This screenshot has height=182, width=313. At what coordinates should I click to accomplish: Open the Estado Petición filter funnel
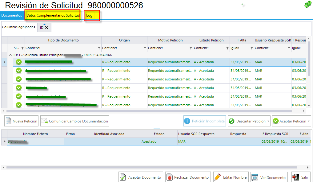click(x=227, y=48)
